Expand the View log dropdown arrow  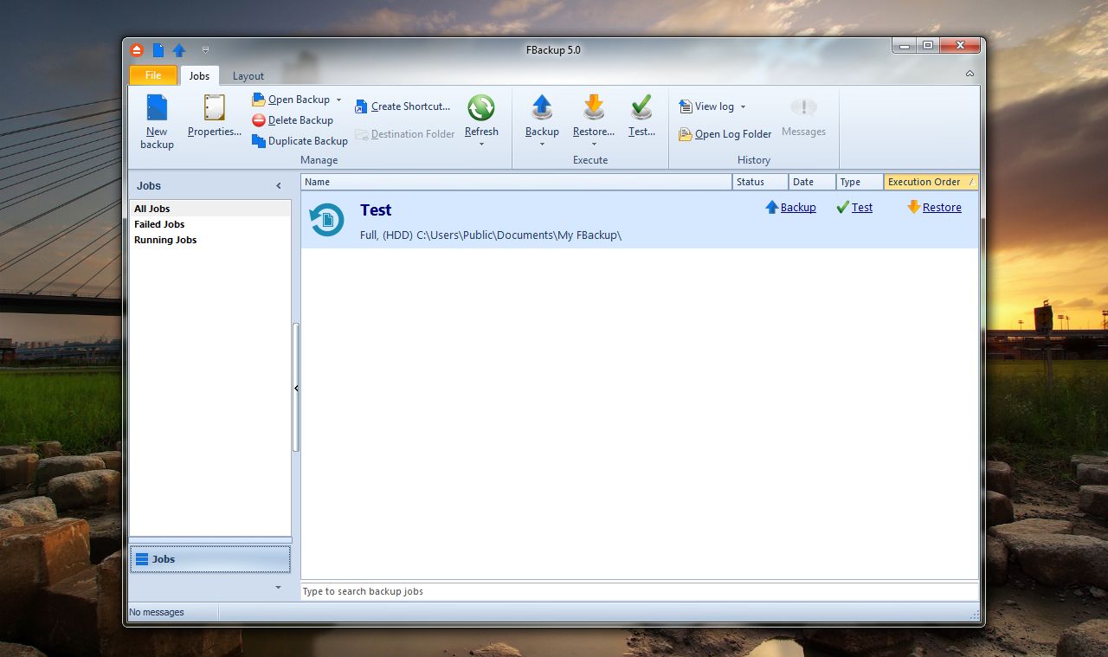743,106
